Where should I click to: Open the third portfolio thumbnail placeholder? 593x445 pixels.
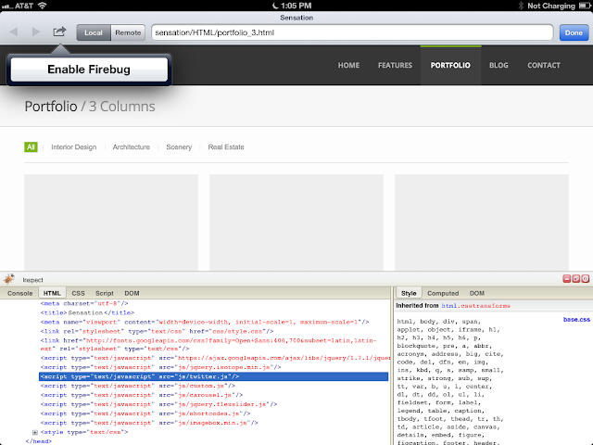(482, 222)
